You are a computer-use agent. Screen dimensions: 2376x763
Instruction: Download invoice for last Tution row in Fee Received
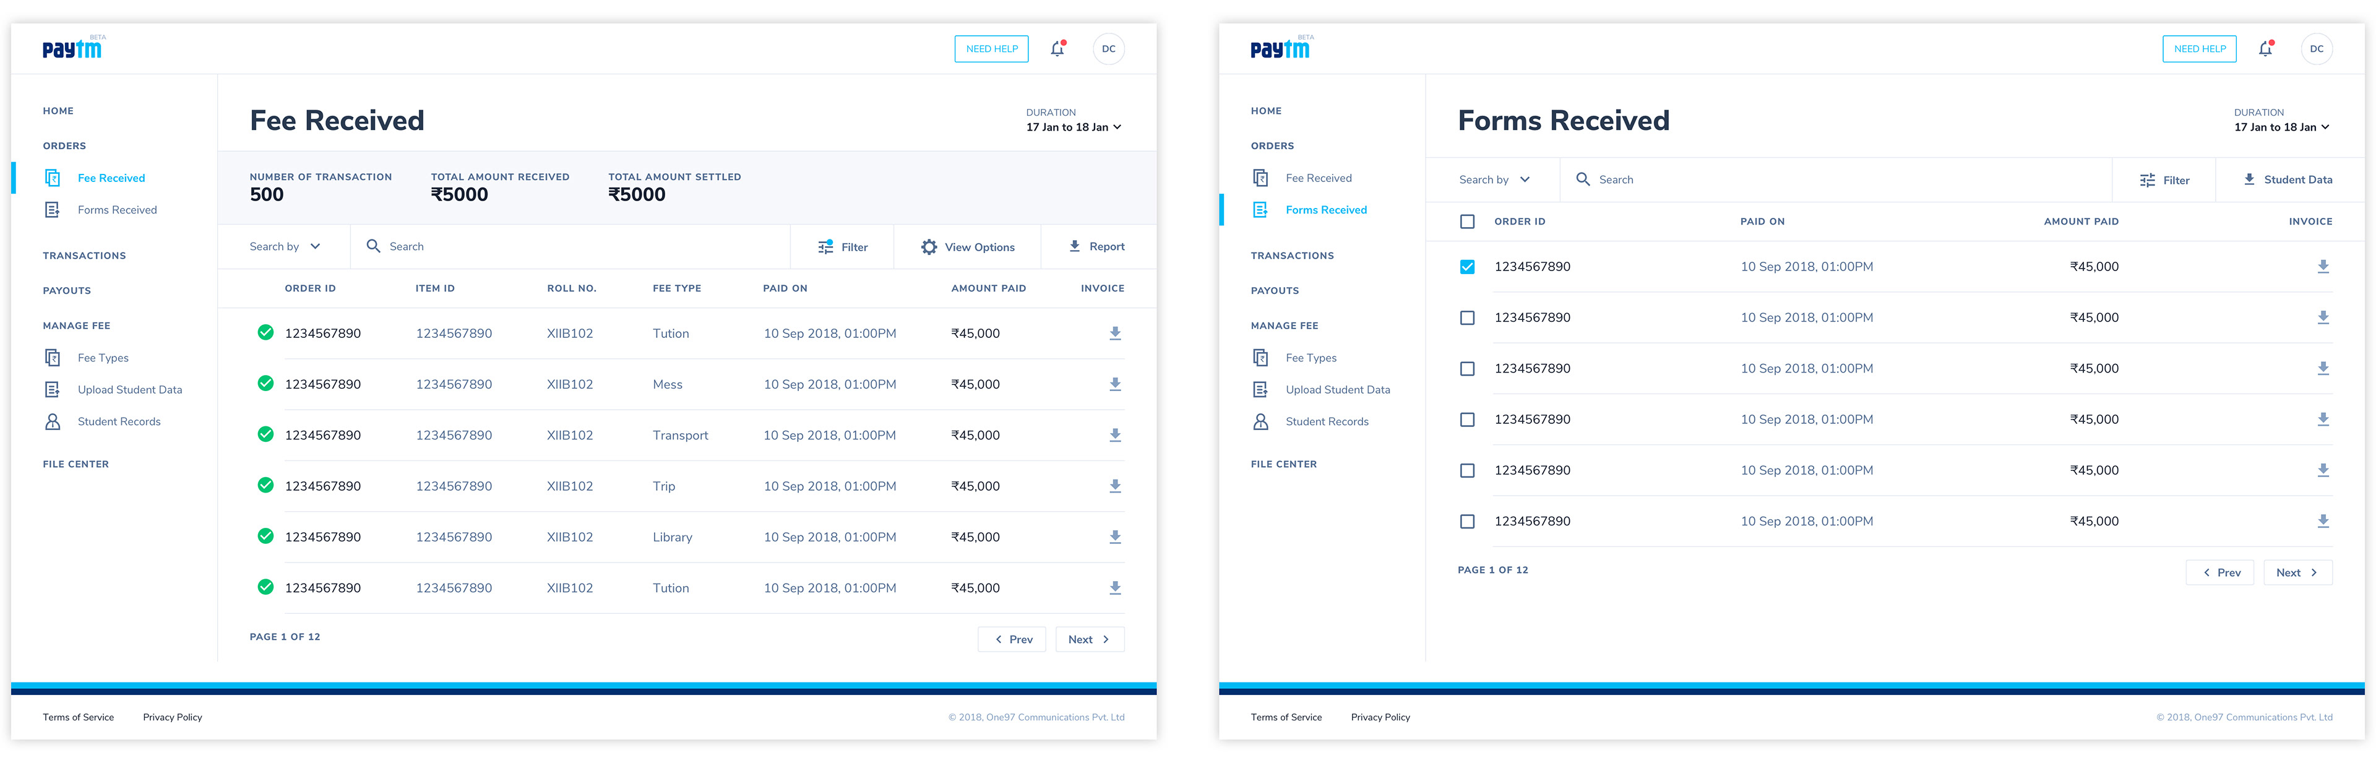(1115, 587)
